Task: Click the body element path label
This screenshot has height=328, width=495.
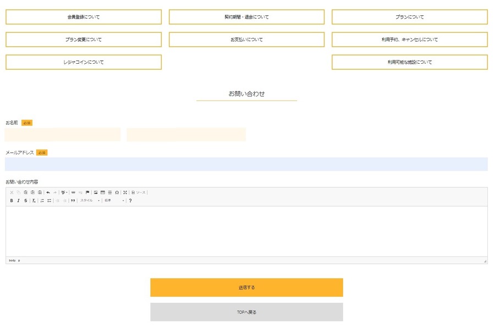Action: click(x=12, y=260)
